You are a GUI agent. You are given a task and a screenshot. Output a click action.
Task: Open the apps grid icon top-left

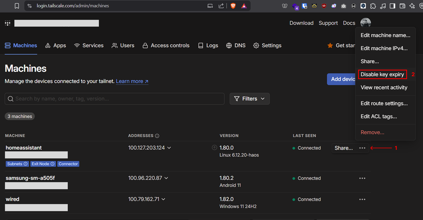[8, 23]
